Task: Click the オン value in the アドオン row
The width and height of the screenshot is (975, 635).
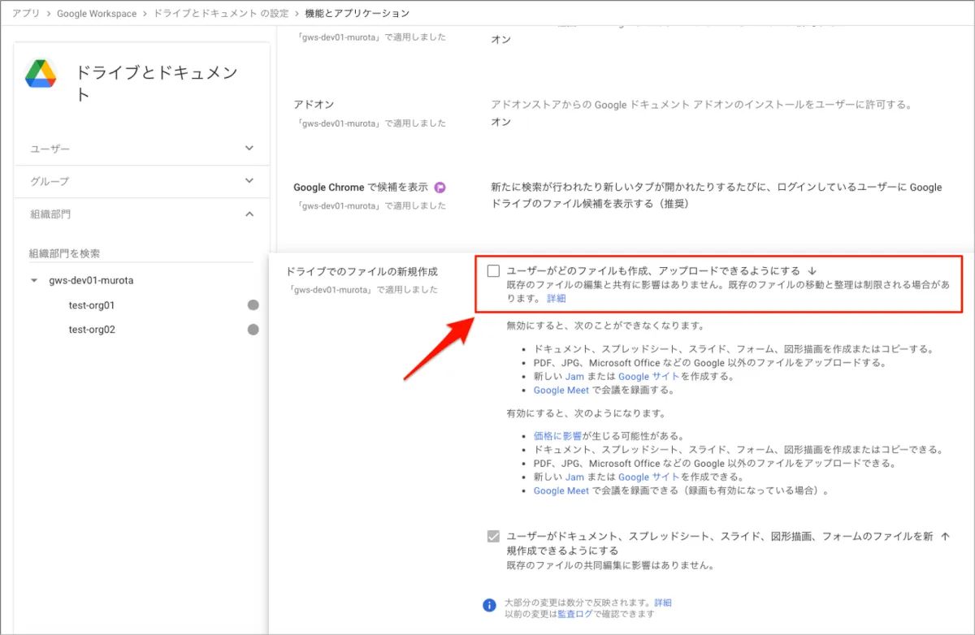Action: pos(501,122)
